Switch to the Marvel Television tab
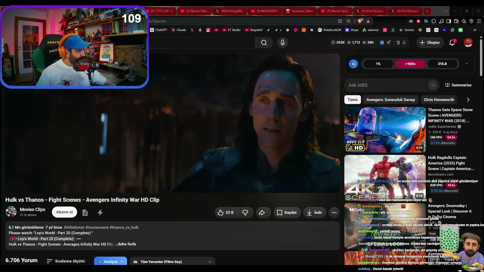Viewport: 484px width, 272px height. pyautogui.click(x=194, y=11)
